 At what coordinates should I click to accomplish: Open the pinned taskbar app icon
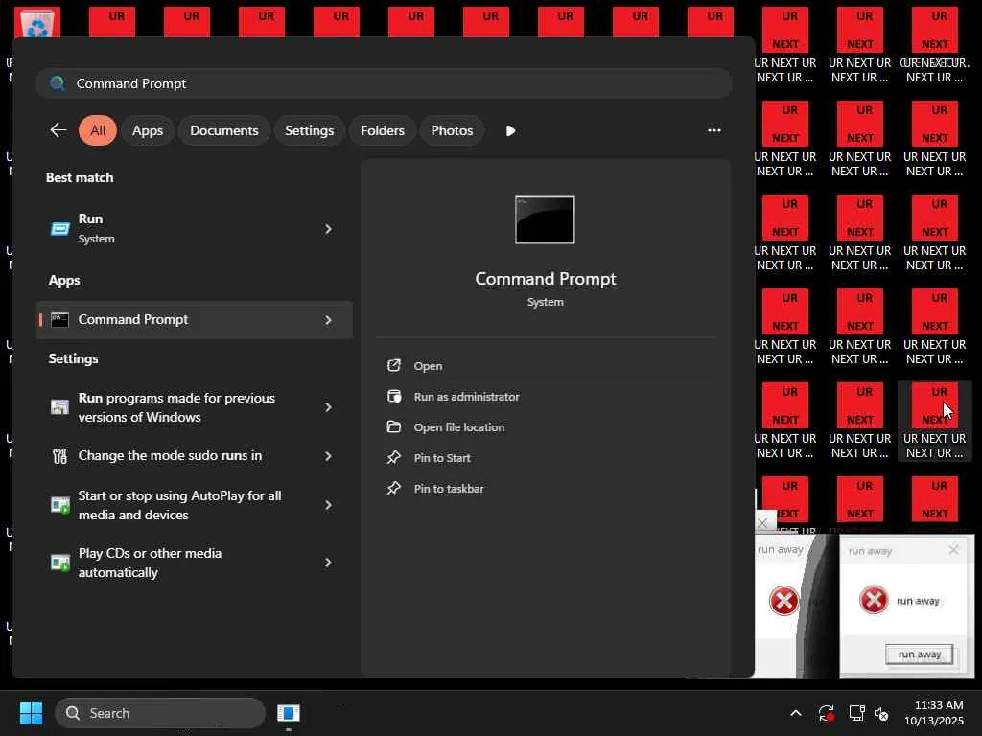(x=288, y=713)
